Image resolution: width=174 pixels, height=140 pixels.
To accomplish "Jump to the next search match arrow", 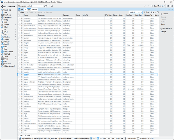I will [139, 12].
